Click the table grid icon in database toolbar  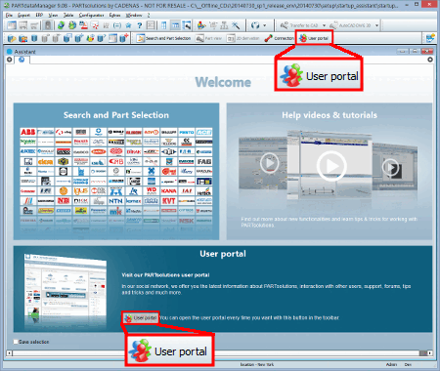coord(112,38)
